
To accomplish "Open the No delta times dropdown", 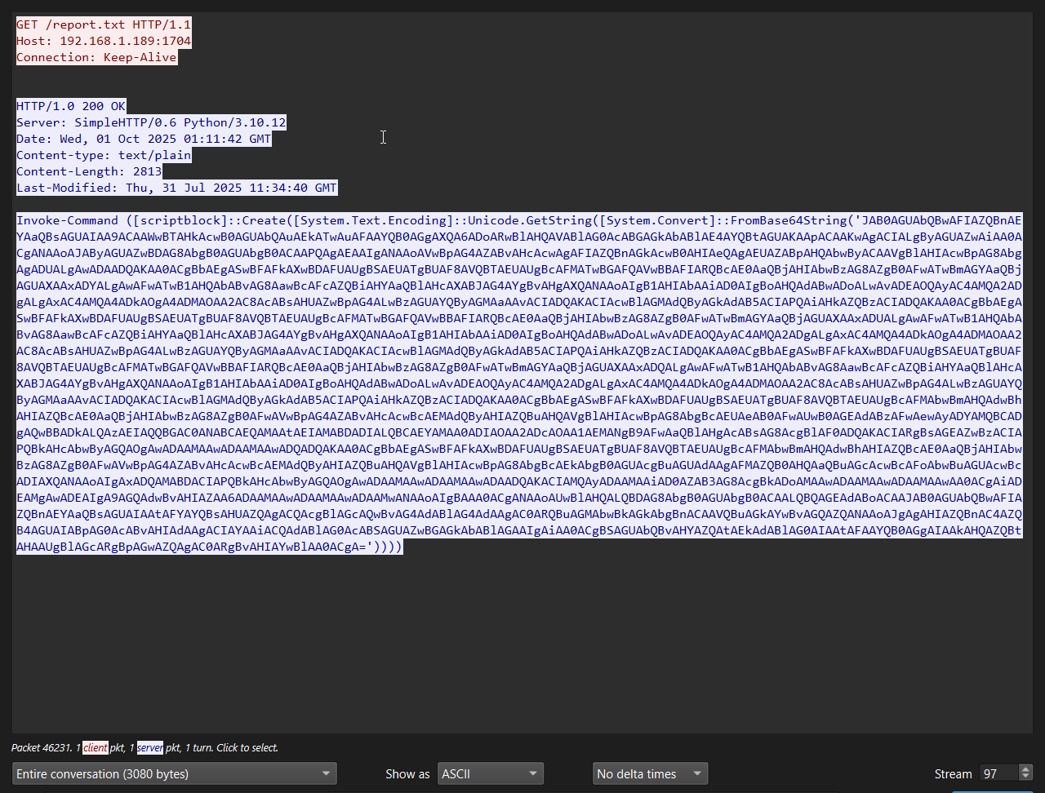I will click(650, 773).
